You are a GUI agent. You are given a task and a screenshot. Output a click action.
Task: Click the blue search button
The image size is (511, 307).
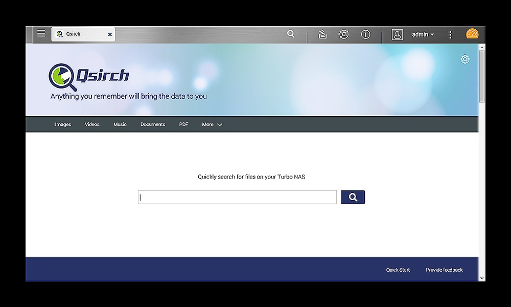click(x=353, y=197)
